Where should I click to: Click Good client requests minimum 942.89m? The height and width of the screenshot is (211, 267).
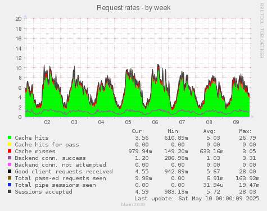(x=176, y=172)
